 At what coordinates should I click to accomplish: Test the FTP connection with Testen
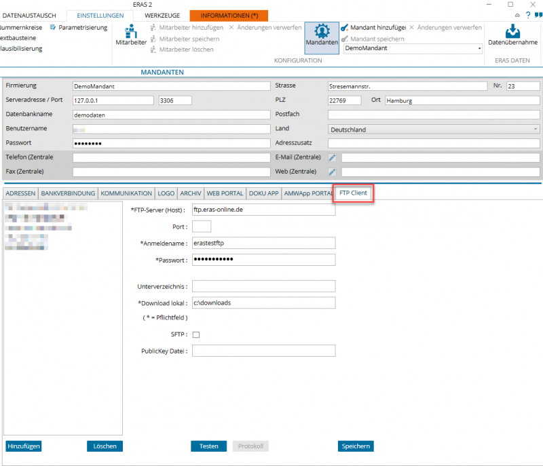click(208, 446)
